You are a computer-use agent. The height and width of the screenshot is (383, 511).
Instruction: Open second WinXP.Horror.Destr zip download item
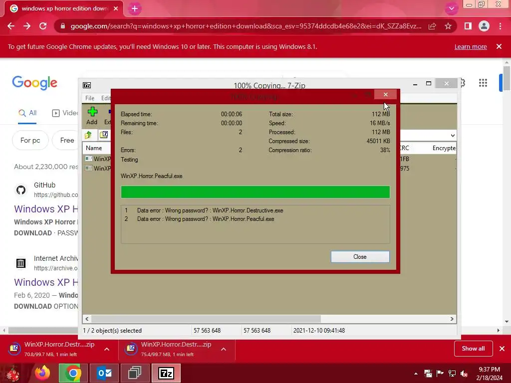[x=169, y=349]
